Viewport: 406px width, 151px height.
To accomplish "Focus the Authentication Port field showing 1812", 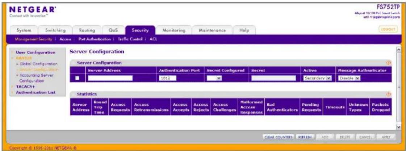I will tap(168, 78).
